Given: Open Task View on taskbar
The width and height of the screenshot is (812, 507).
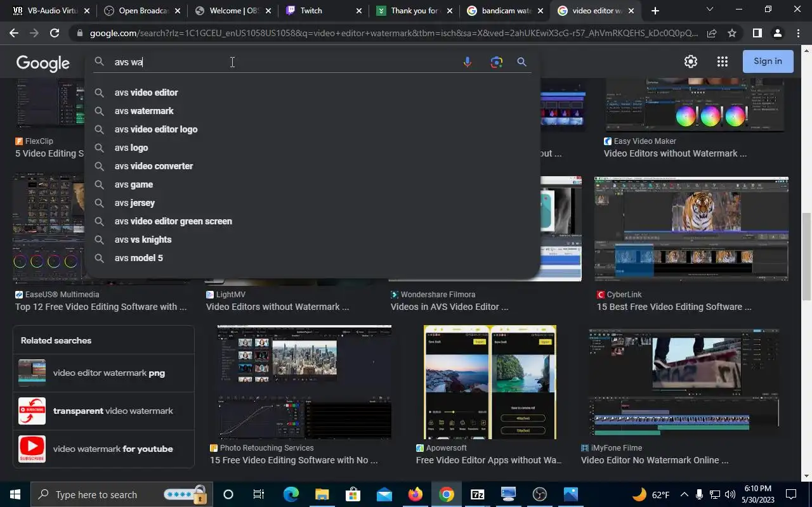Looking at the screenshot, I should [258, 494].
